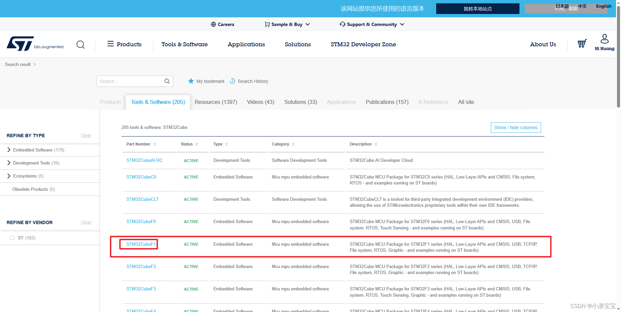The height and width of the screenshot is (312, 621).
Task: Expand Development Tools (16) filter
Action: (x=9, y=163)
